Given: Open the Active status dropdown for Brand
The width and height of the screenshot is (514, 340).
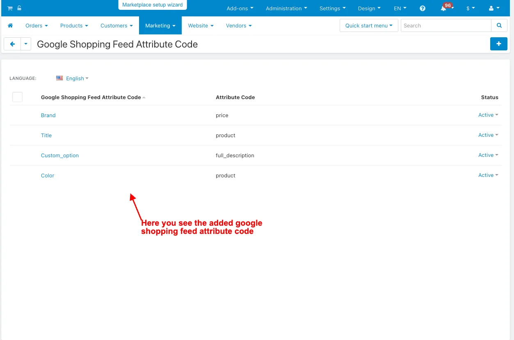Looking at the screenshot, I should click(488, 115).
